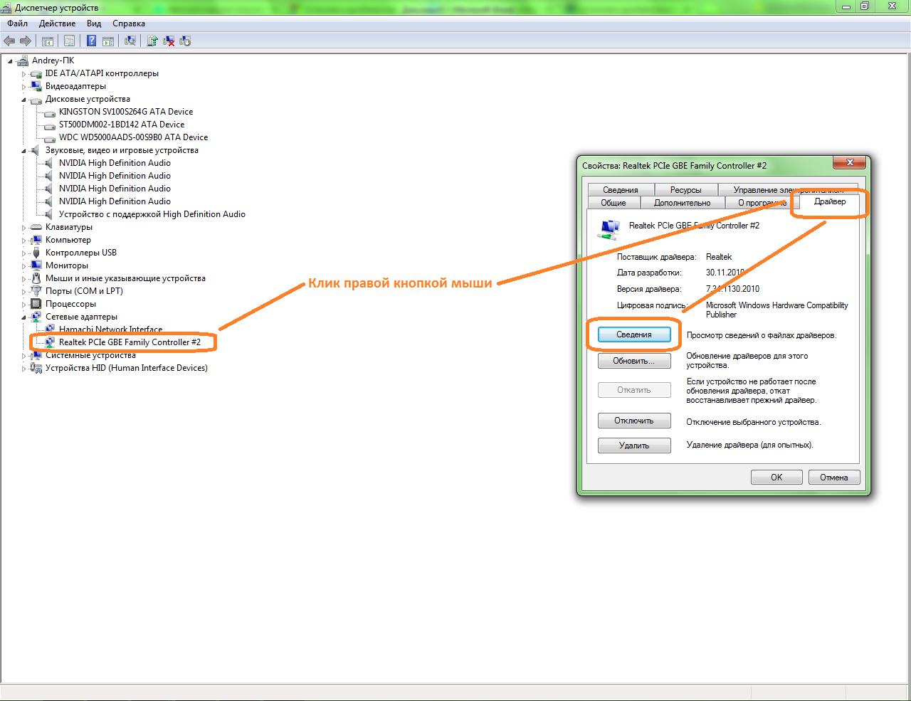Expand the Контроллеры USB category

pyautogui.click(x=23, y=253)
